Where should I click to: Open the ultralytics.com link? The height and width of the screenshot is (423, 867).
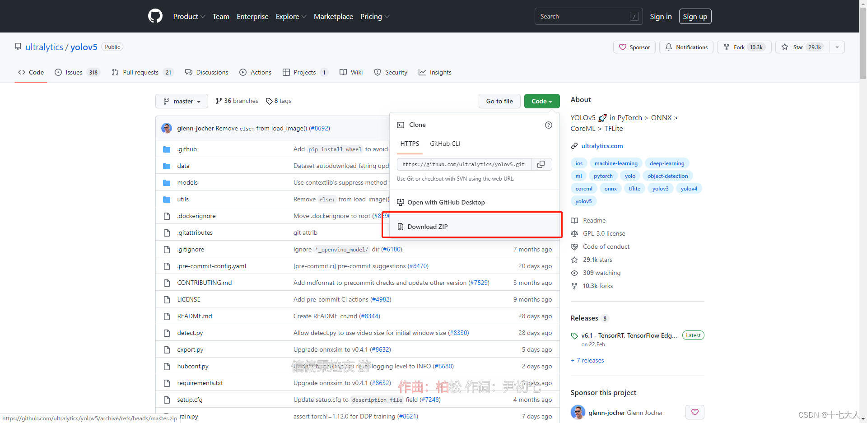[x=602, y=146]
